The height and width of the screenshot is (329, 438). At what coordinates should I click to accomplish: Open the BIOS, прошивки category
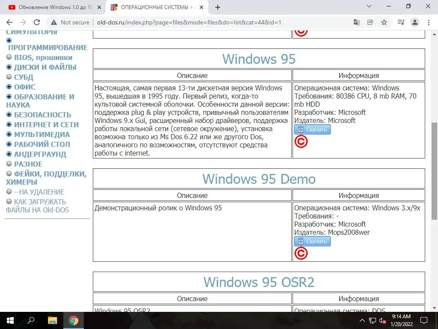tap(43, 58)
